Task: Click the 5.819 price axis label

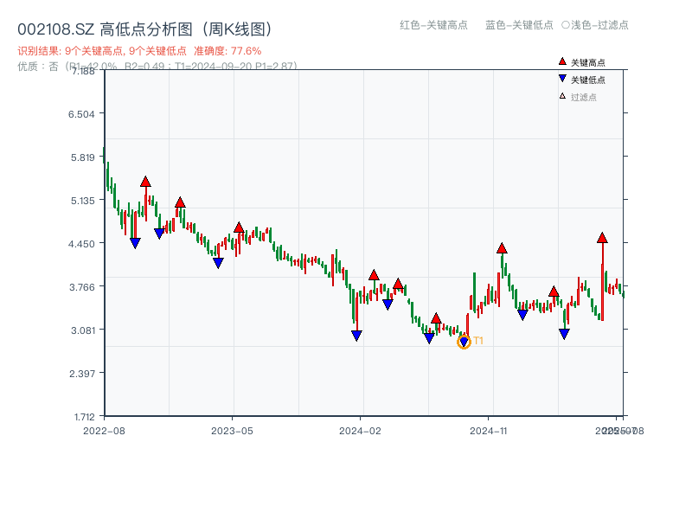Action: coord(82,157)
